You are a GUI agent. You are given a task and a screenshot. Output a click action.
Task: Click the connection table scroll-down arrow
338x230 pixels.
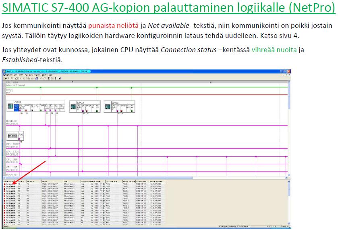pos(289,223)
